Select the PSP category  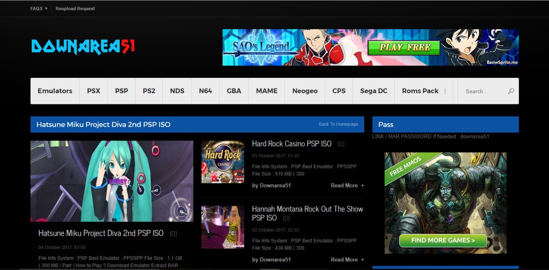(121, 91)
